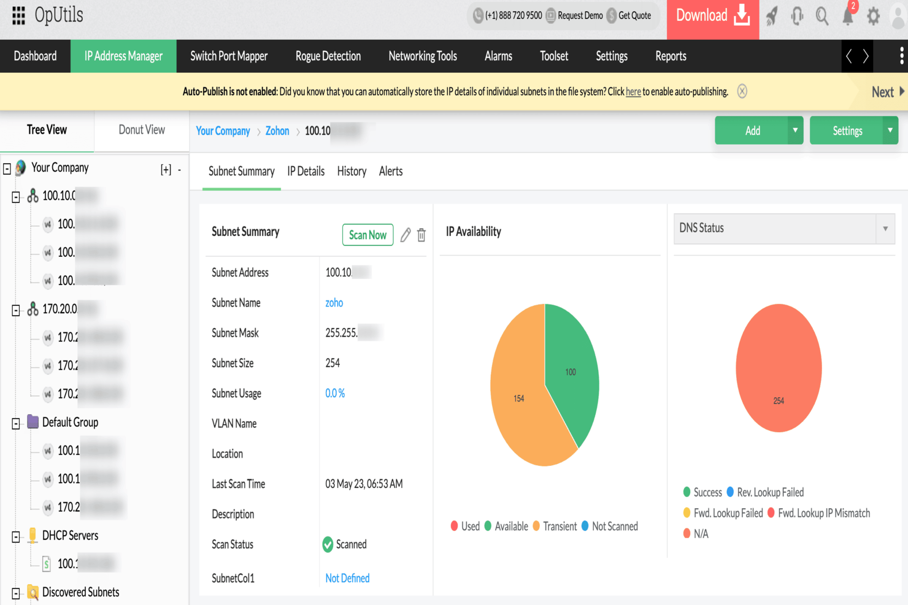This screenshot has width=908, height=605.
Task: Click the green Add button
Action: pyautogui.click(x=752, y=131)
